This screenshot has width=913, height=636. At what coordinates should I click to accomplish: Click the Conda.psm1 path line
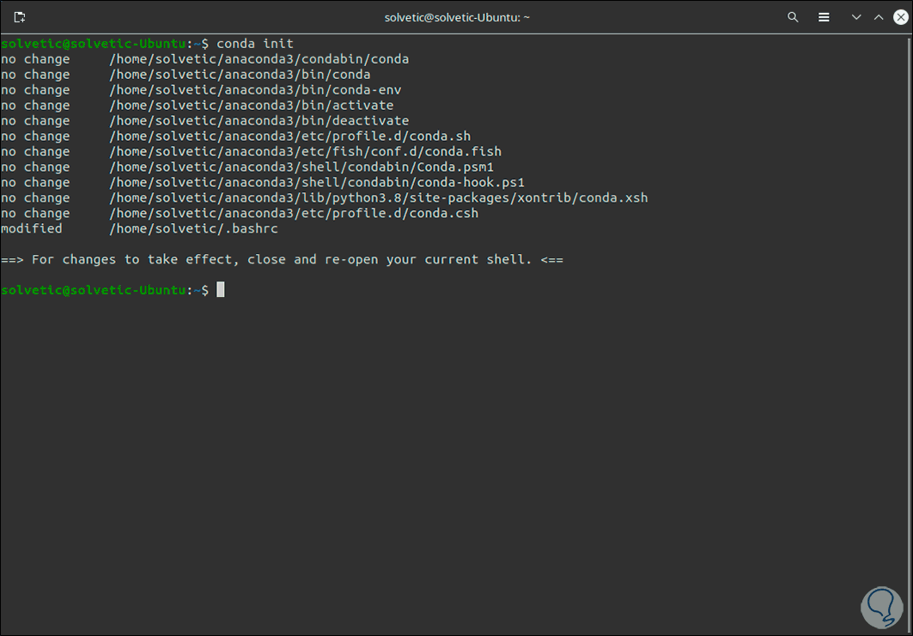[x=301, y=167]
